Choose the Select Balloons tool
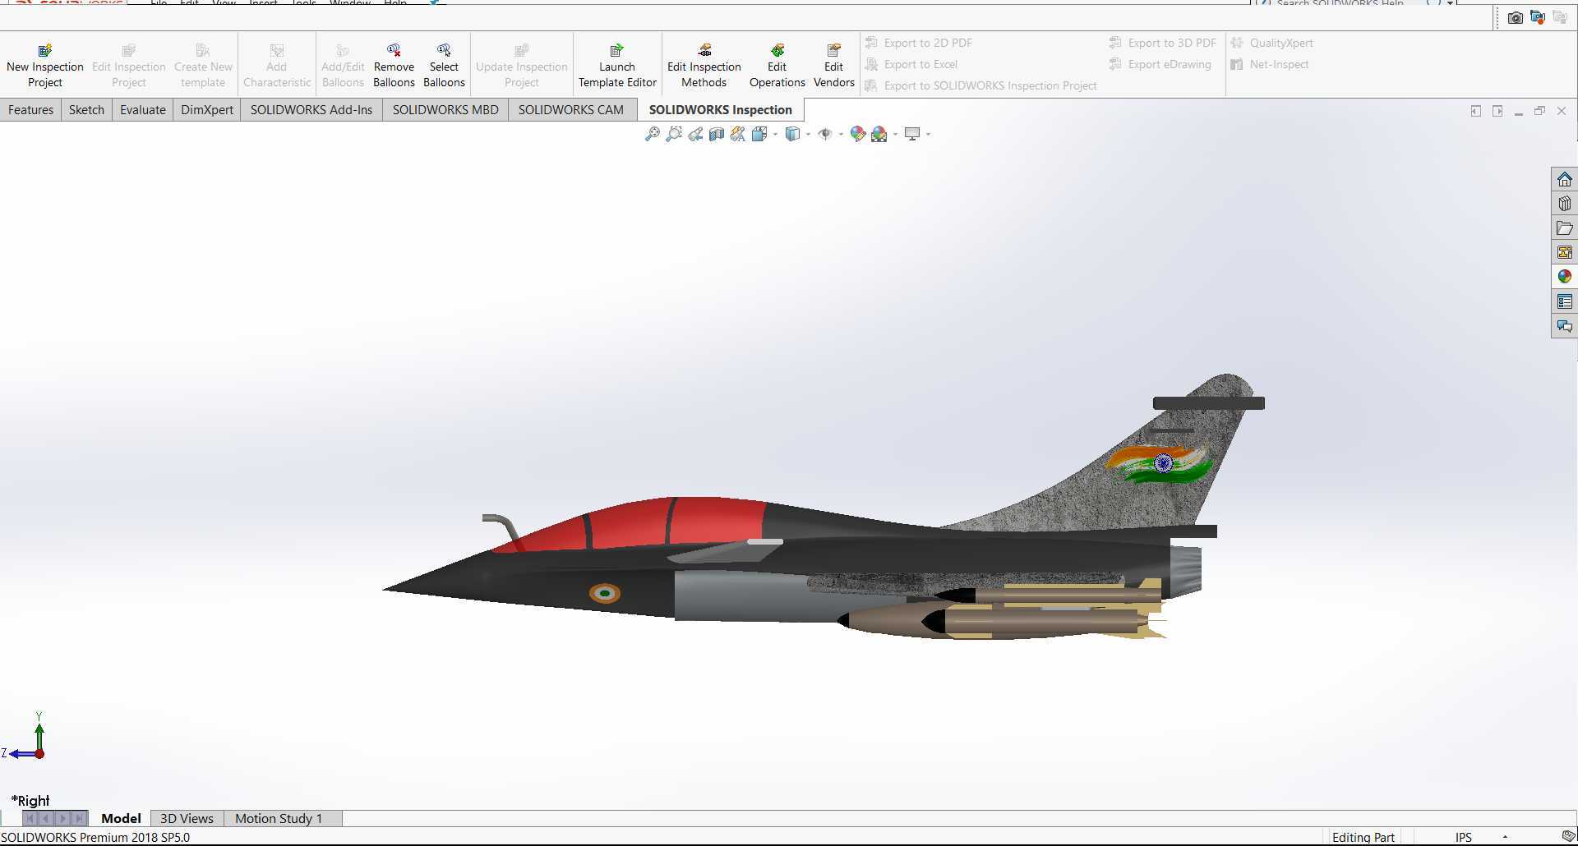1578x846 pixels. tap(444, 65)
